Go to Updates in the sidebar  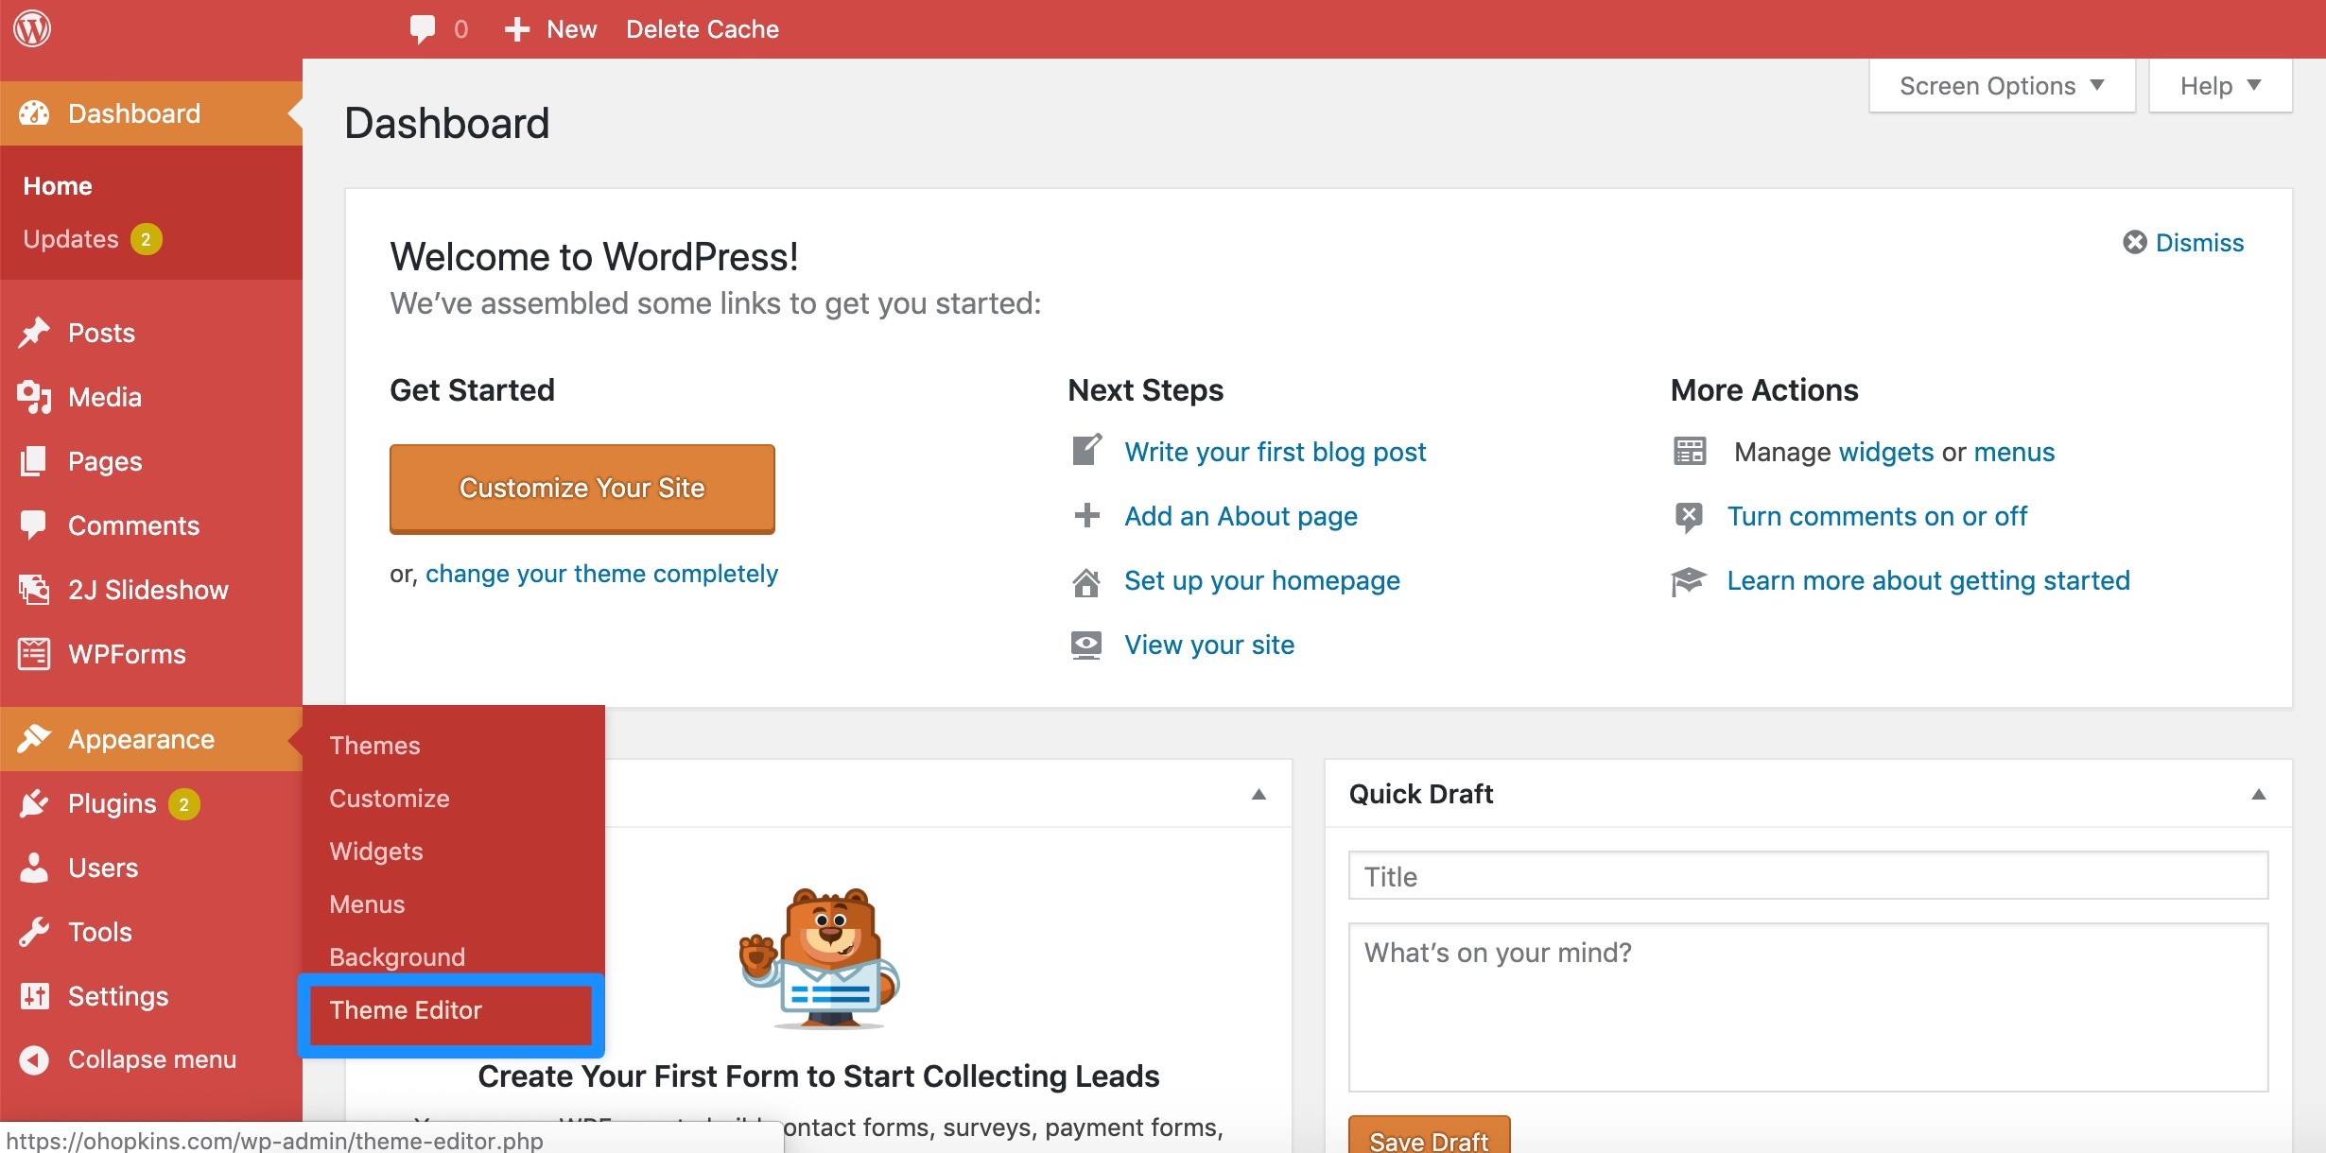pyautogui.click(x=71, y=239)
